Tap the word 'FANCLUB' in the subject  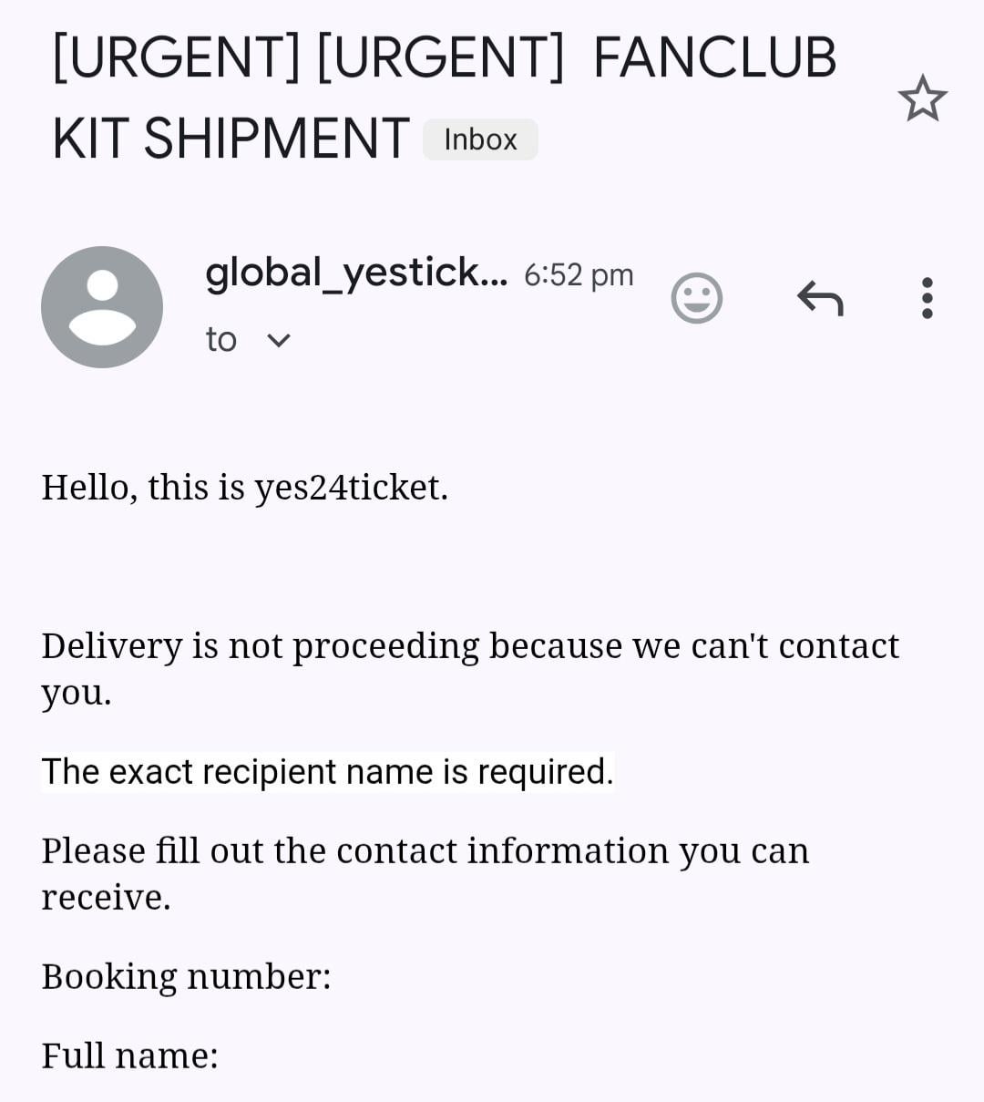tap(714, 57)
